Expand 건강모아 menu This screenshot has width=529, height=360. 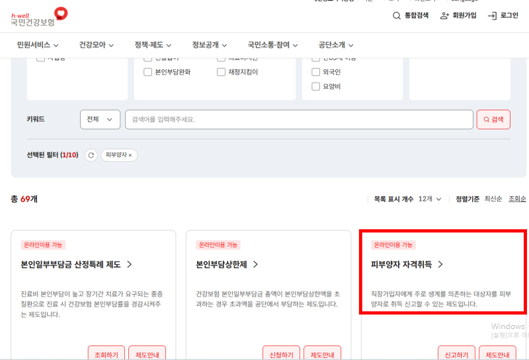coord(96,45)
